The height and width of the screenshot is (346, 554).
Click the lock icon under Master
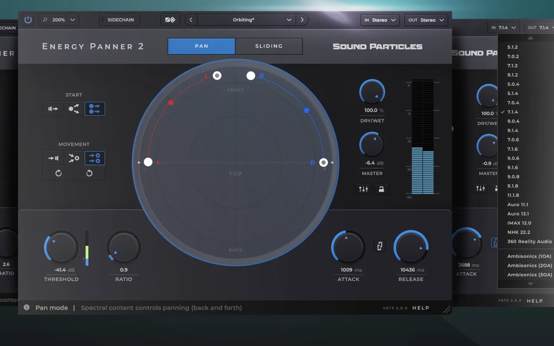pyautogui.click(x=381, y=189)
